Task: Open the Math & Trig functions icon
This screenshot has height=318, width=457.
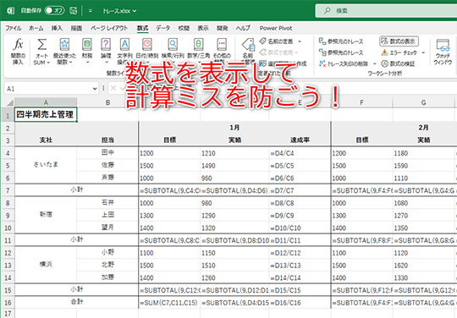Action: (199, 45)
